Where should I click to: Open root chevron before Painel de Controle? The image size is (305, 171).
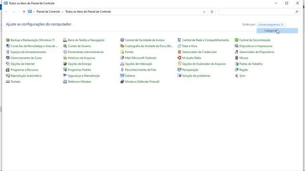coord(34,12)
